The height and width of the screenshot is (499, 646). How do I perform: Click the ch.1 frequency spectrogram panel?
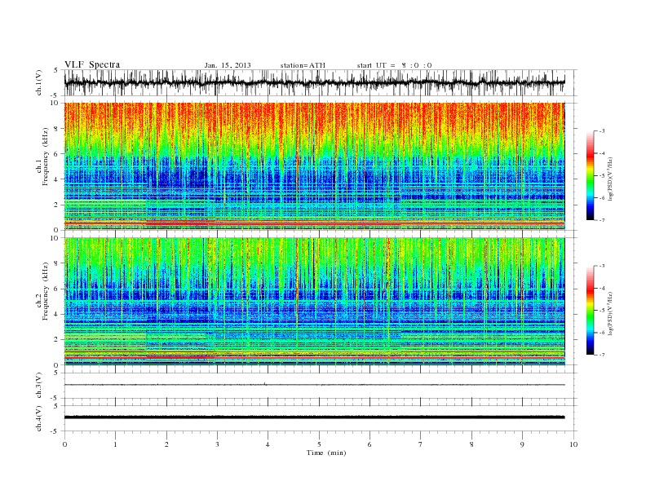click(314, 166)
